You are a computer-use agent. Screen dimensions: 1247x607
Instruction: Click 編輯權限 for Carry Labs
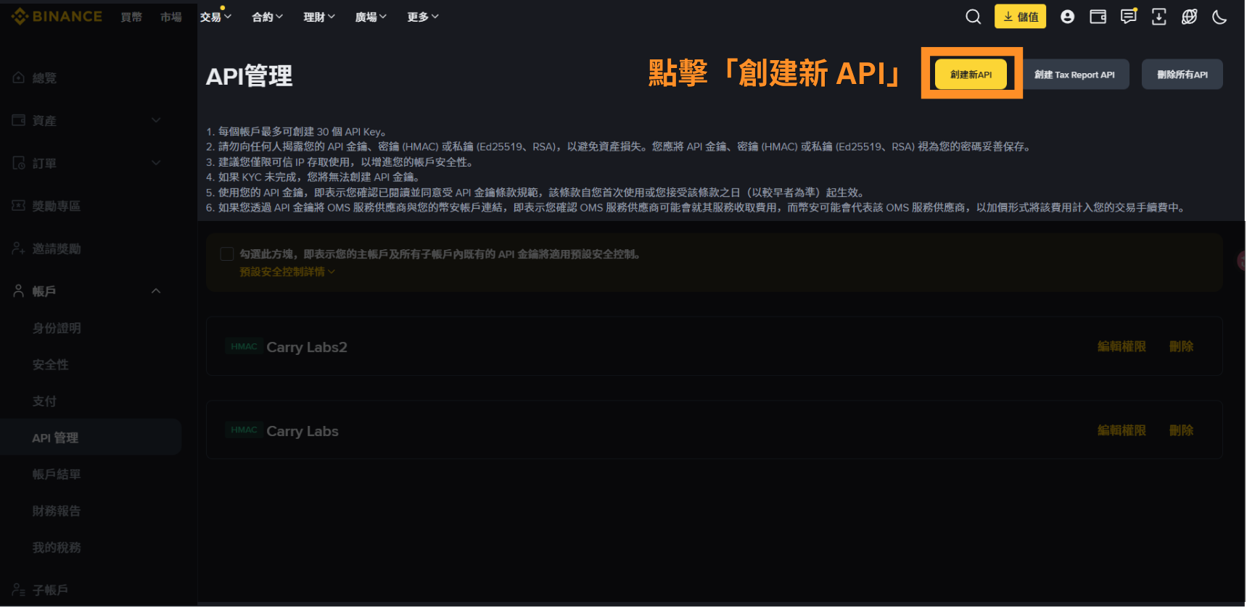point(1122,430)
